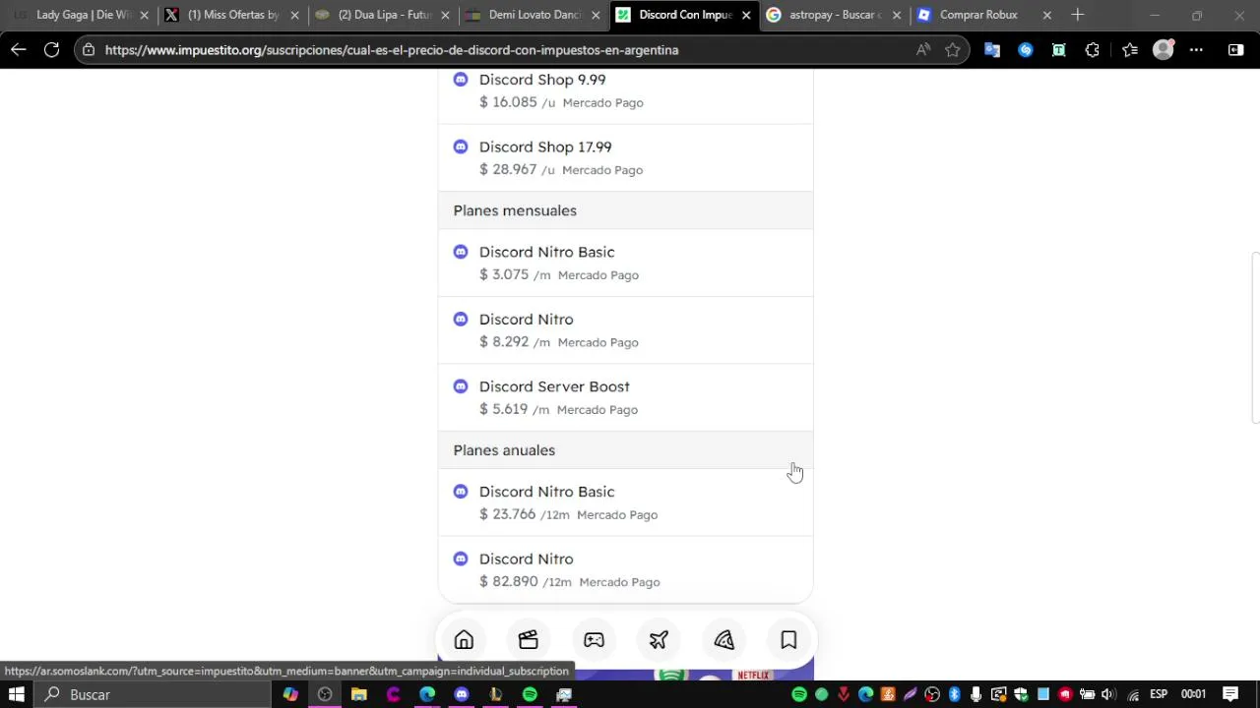The height and width of the screenshot is (708, 1260).
Task: Add this page to favorites with star
Action: point(952,50)
